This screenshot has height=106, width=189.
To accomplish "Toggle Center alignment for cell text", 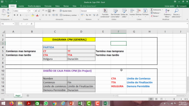I will point(46,15).
